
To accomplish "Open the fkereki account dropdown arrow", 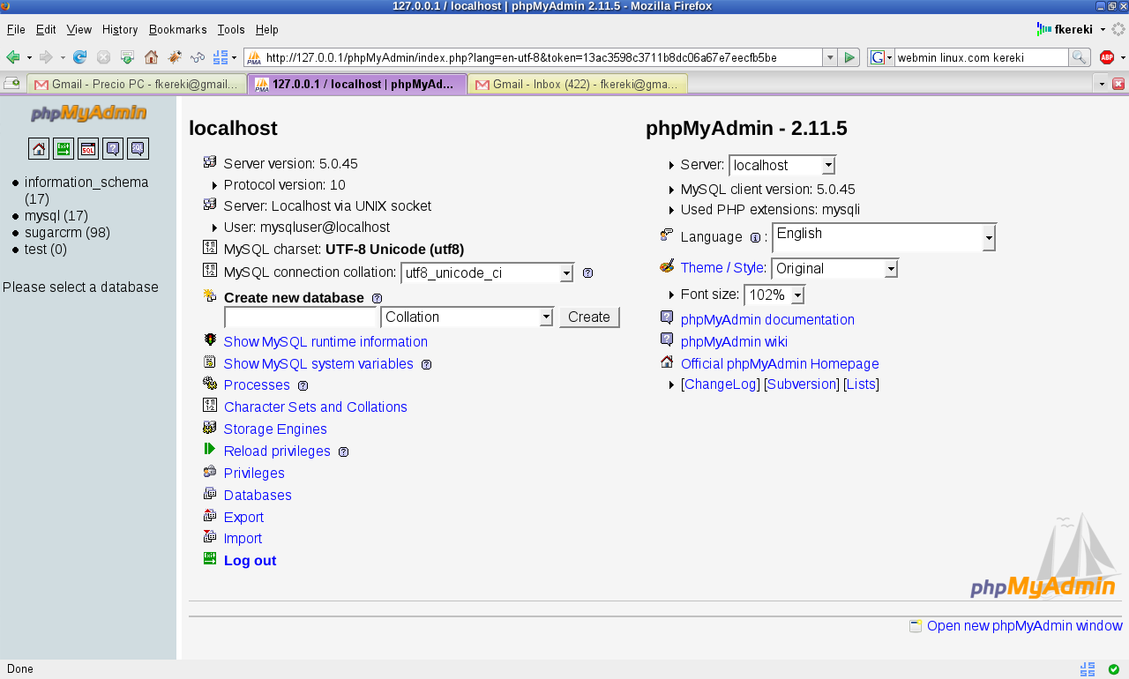I will [1103, 30].
